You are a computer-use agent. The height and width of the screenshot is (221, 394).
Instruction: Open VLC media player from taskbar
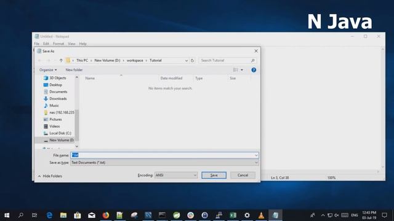(261, 215)
